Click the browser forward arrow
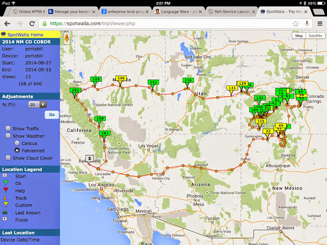The width and height of the screenshot is (327, 245). [x=19, y=23]
